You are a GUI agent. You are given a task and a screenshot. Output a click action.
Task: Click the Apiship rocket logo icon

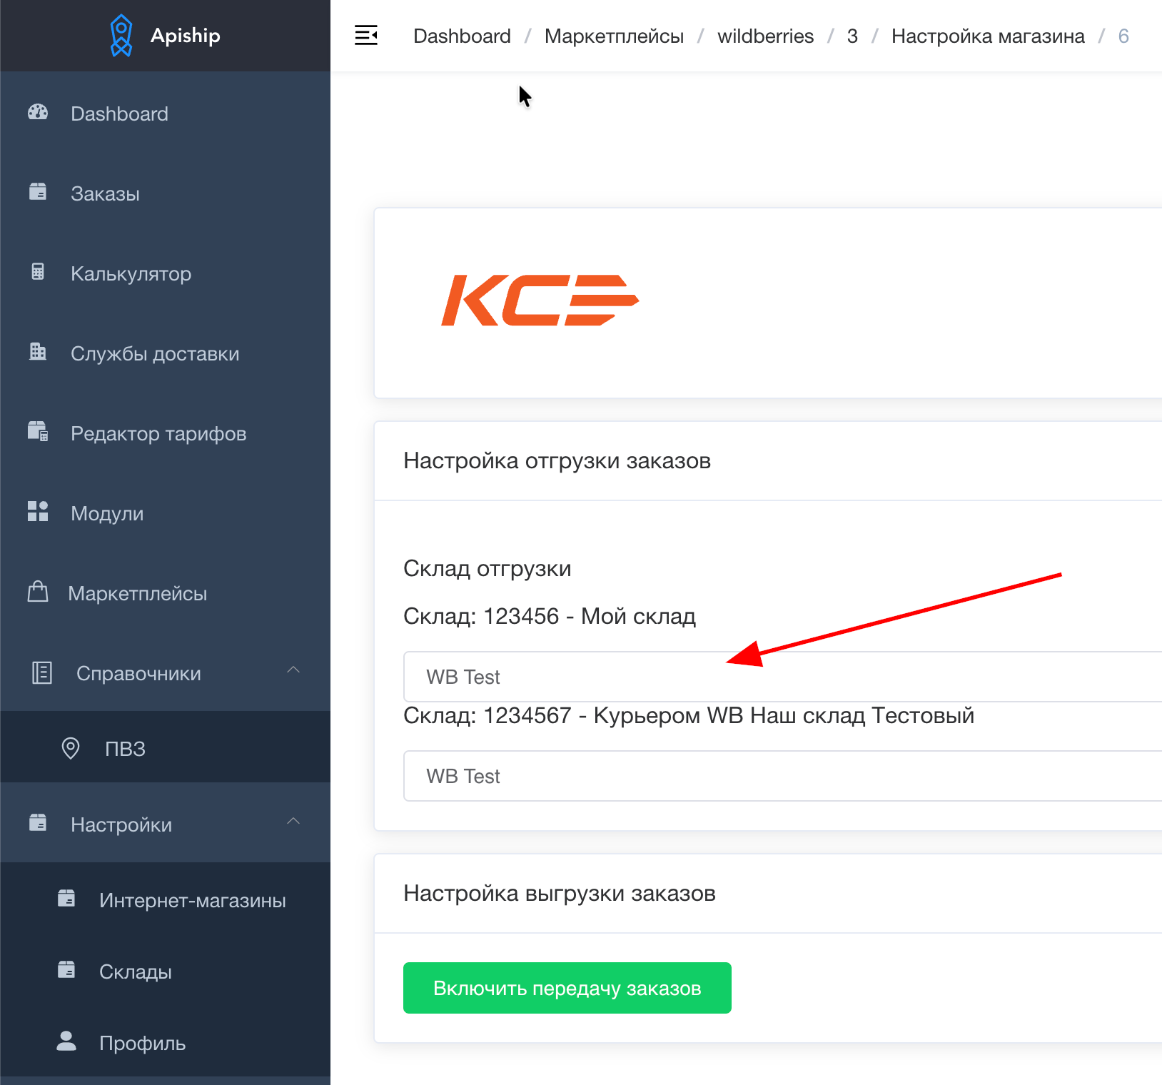121,35
